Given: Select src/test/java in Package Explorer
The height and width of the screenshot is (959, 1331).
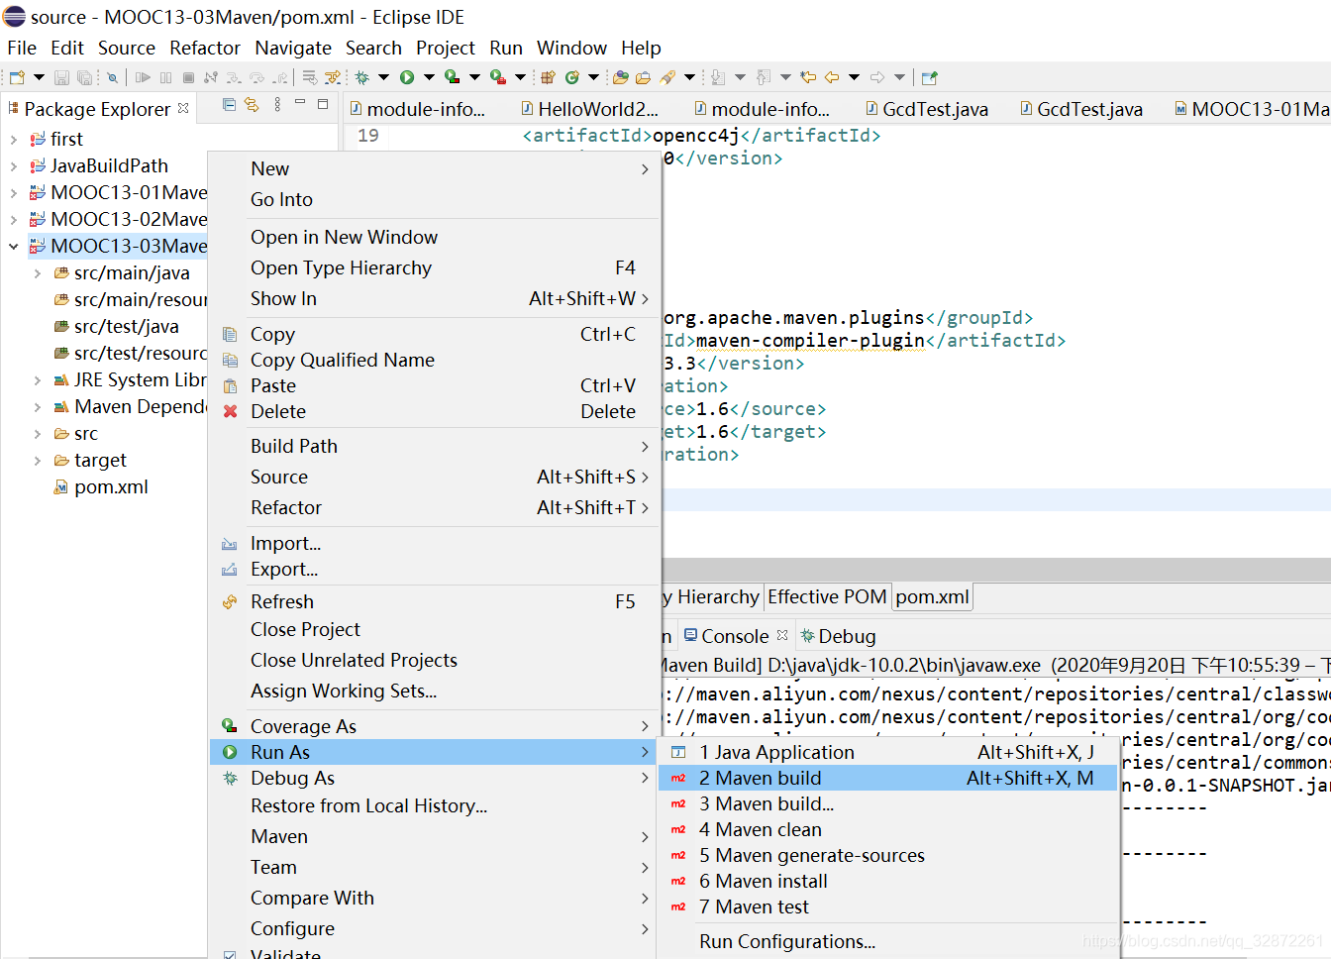Looking at the screenshot, I should click(127, 327).
